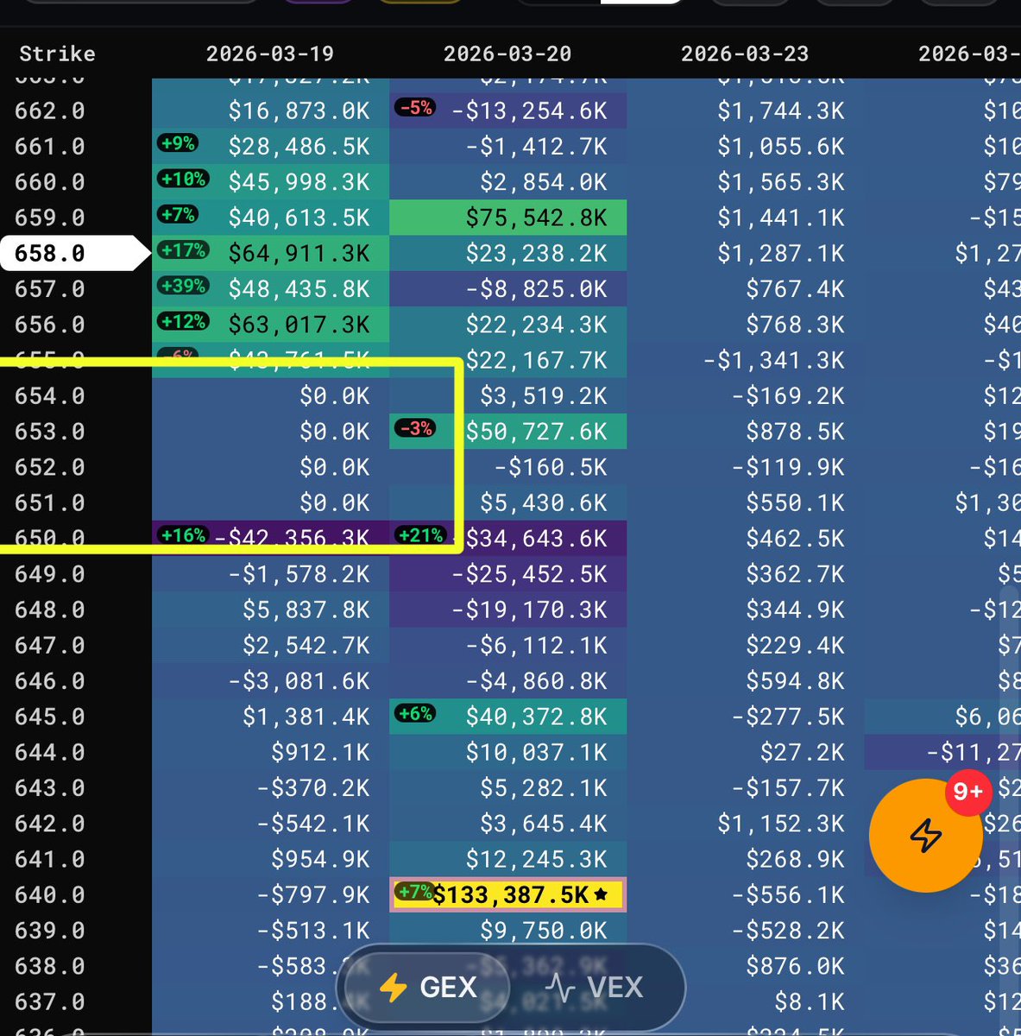Select the 640.0 strike row label
The height and width of the screenshot is (1036, 1021).
(x=50, y=894)
